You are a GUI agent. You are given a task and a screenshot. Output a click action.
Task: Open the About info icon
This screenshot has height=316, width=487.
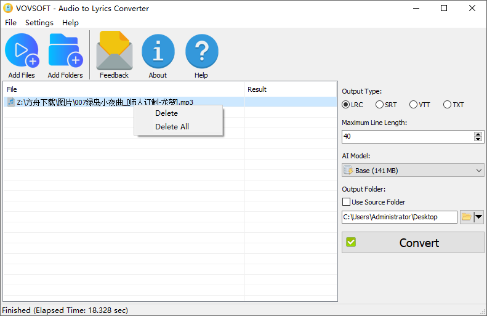(158, 51)
